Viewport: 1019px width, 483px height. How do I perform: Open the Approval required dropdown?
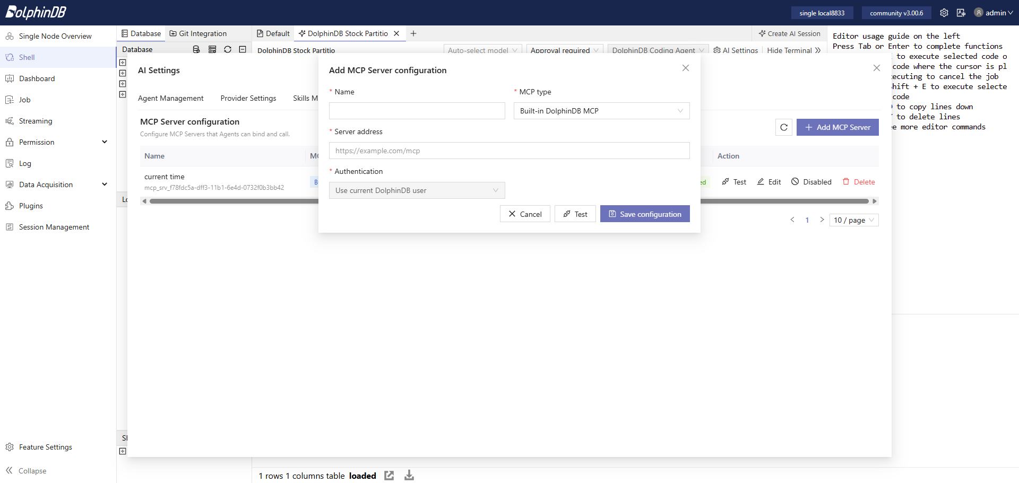click(x=565, y=50)
